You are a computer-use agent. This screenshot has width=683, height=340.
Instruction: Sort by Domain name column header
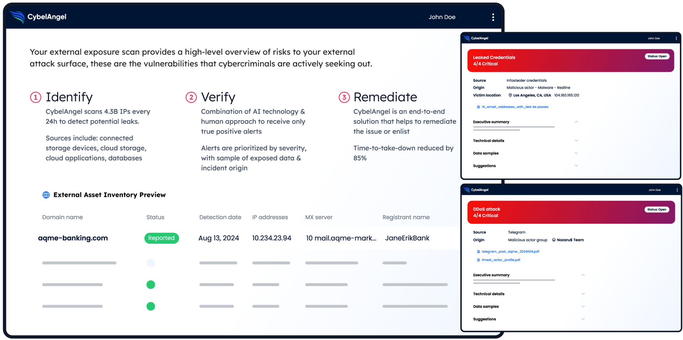[62, 217]
